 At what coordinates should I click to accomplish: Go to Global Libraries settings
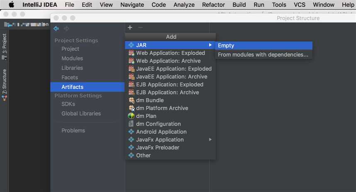coord(81,114)
